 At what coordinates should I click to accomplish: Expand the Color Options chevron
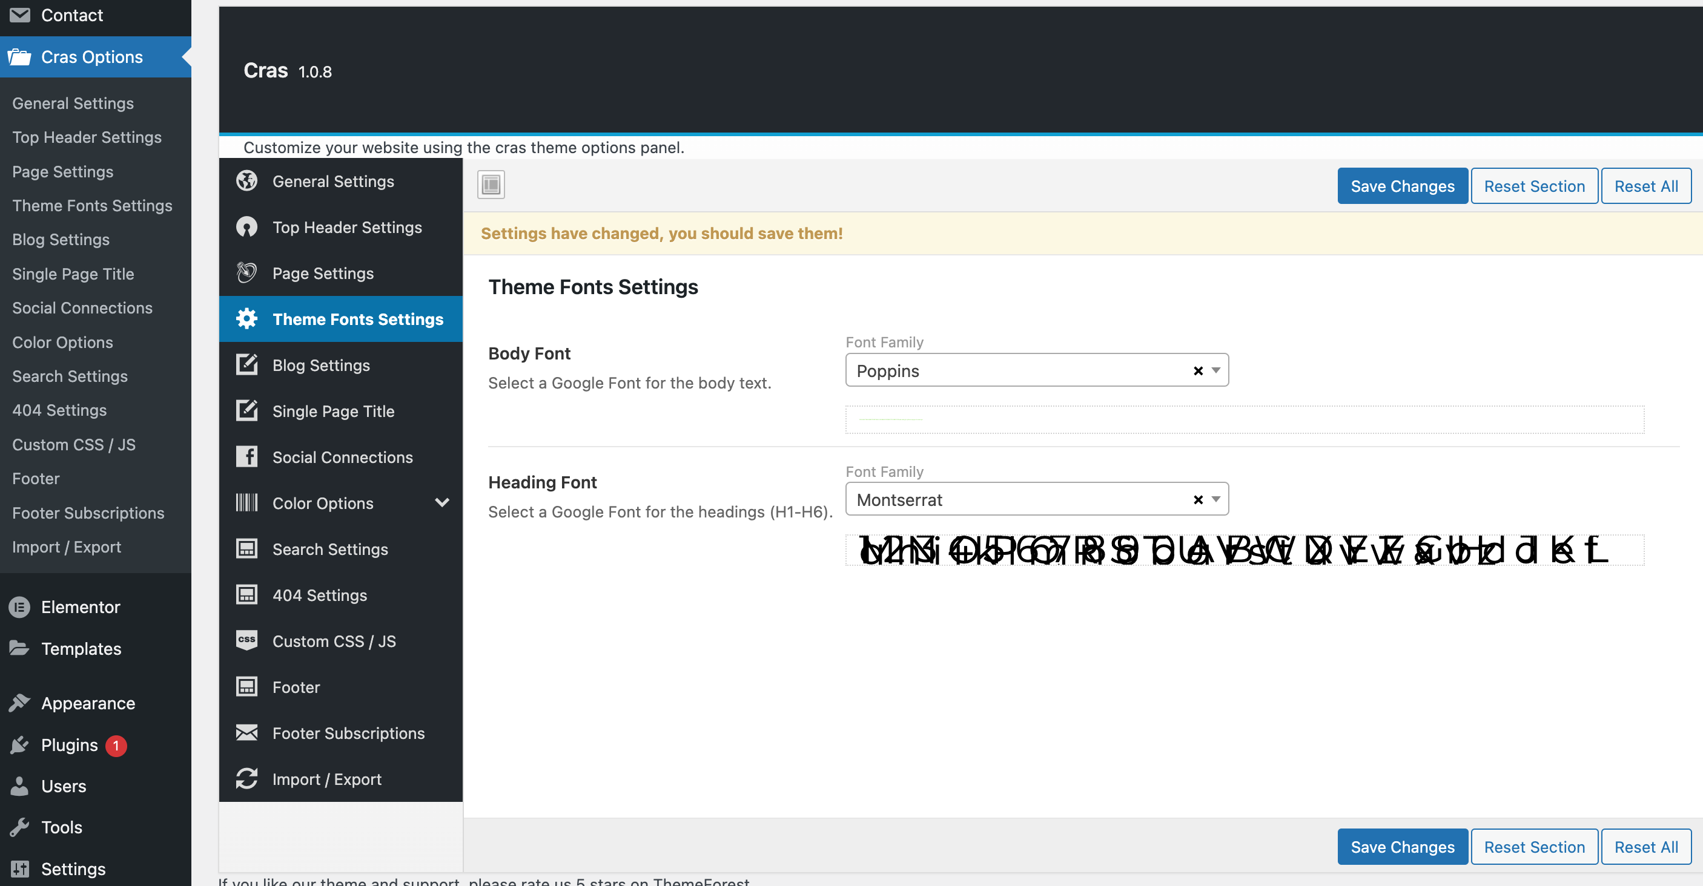pos(441,503)
